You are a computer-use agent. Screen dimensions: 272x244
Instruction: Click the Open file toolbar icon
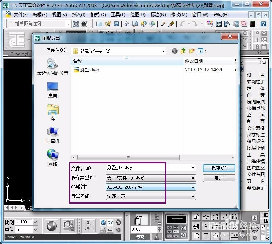108,24
